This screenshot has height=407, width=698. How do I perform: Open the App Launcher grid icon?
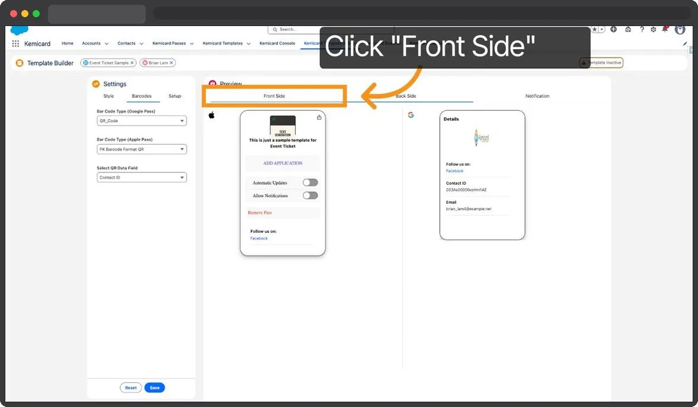15,44
